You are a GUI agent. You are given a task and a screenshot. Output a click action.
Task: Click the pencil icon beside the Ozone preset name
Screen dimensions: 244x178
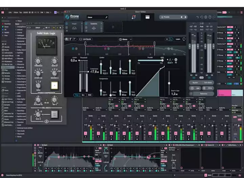click(x=106, y=17)
